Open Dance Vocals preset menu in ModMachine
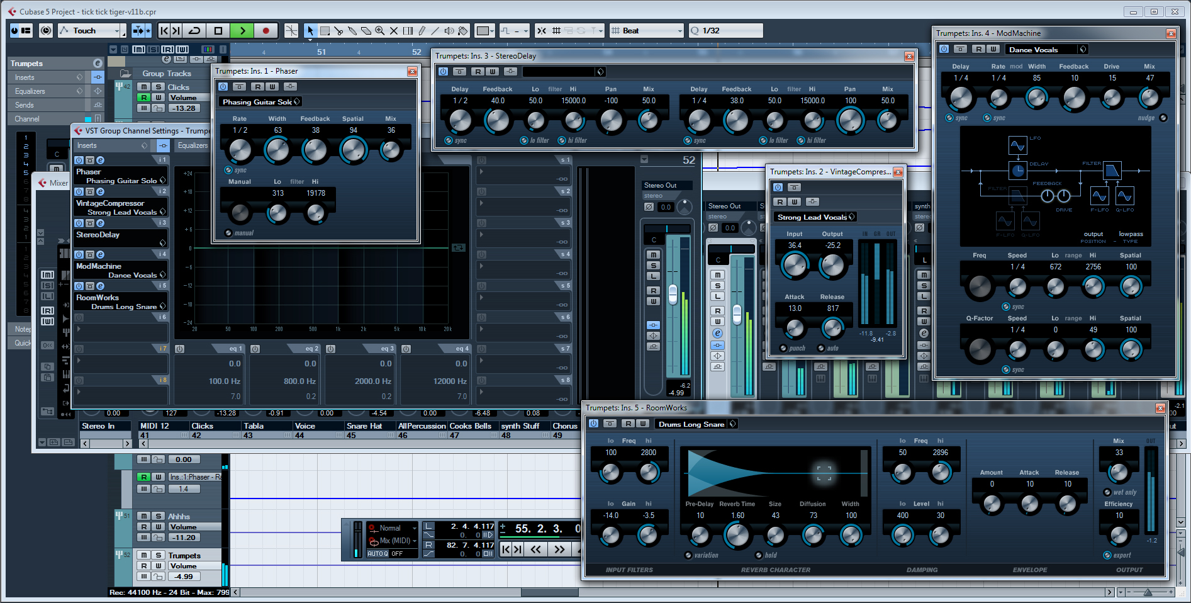The image size is (1191, 603). (1046, 49)
